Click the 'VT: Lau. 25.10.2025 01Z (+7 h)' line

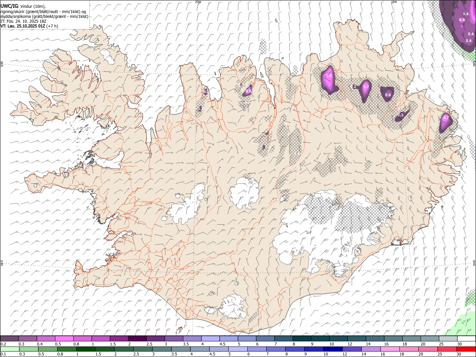[29, 26]
